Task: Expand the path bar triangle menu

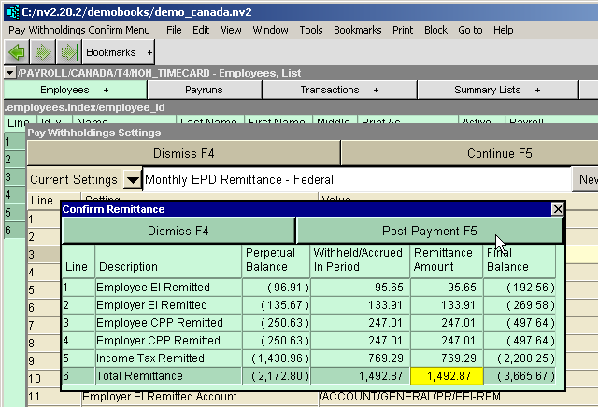Action: pos(9,73)
